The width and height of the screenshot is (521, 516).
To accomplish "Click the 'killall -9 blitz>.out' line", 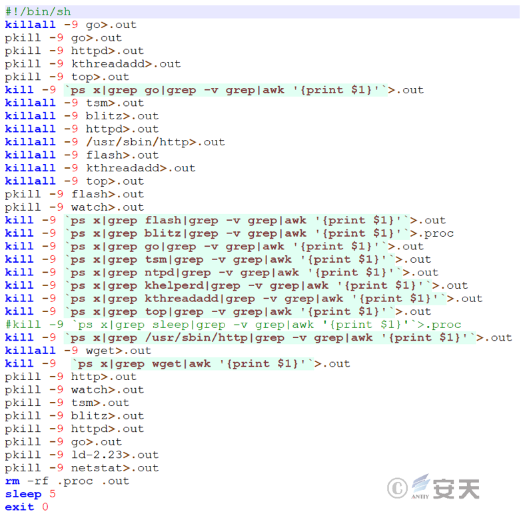I will click(x=82, y=116).
